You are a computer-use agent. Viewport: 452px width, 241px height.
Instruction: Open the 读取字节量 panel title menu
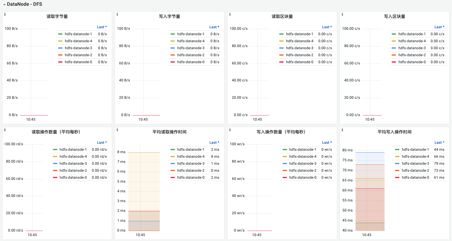[x=57, y=16]
